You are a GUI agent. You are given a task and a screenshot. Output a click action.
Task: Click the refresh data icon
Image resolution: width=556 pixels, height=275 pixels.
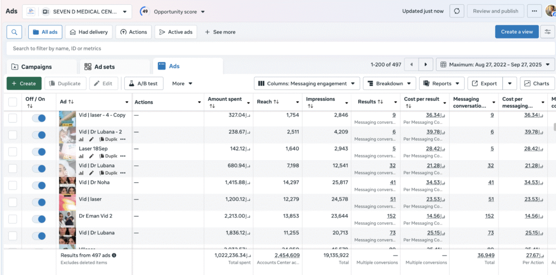point(458,11)
